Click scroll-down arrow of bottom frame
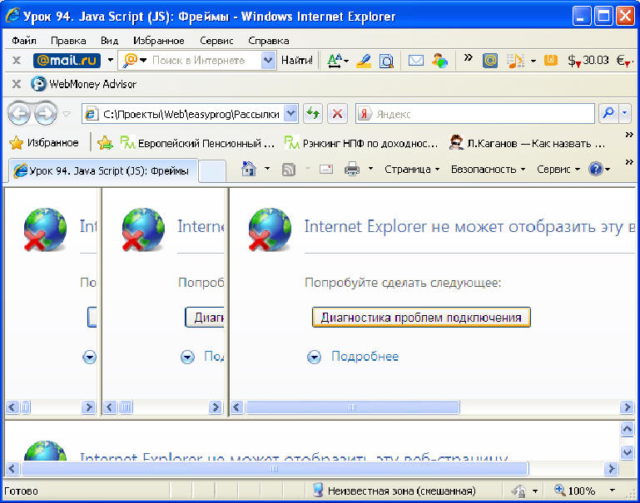Image resolution: width=640 pixels, height=503 pixels. [x=627, y=451]
